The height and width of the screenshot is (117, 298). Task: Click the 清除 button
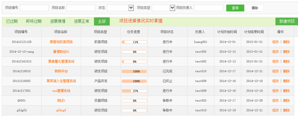[254, 8]
